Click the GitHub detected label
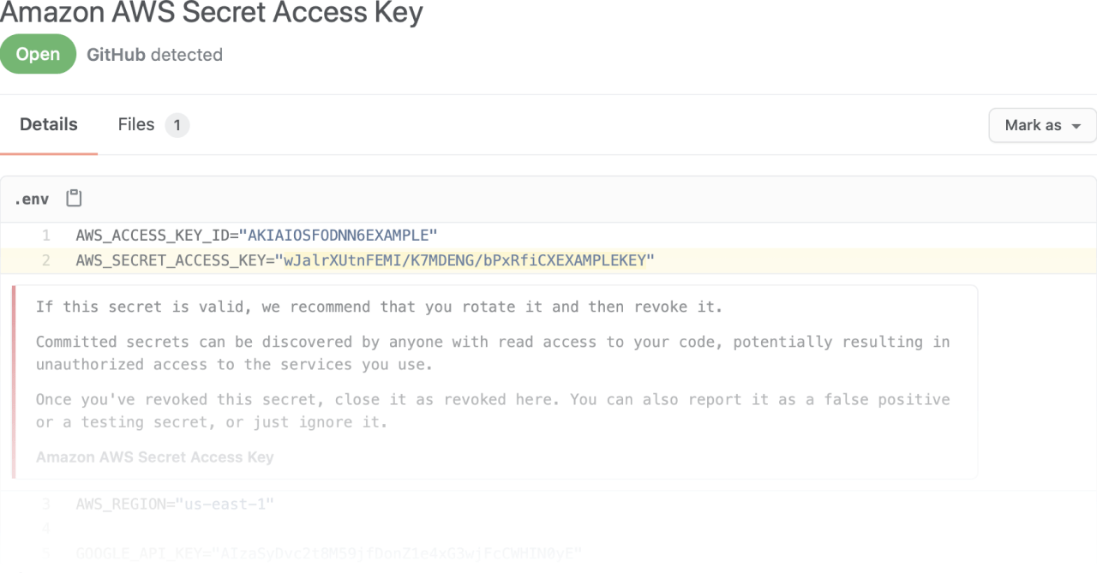The height and width of the screenshot is (573, 1097). (154, 55)
